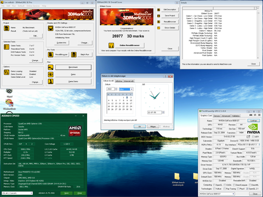Open the Run menu in 3DMark2001
This screenshot has height=197, width=263.
(14, 6)
